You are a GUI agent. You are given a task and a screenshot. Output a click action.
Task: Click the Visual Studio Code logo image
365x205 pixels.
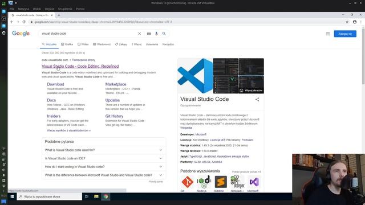195,76
